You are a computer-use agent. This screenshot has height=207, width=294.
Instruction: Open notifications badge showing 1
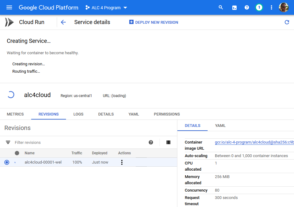(259, 7)
